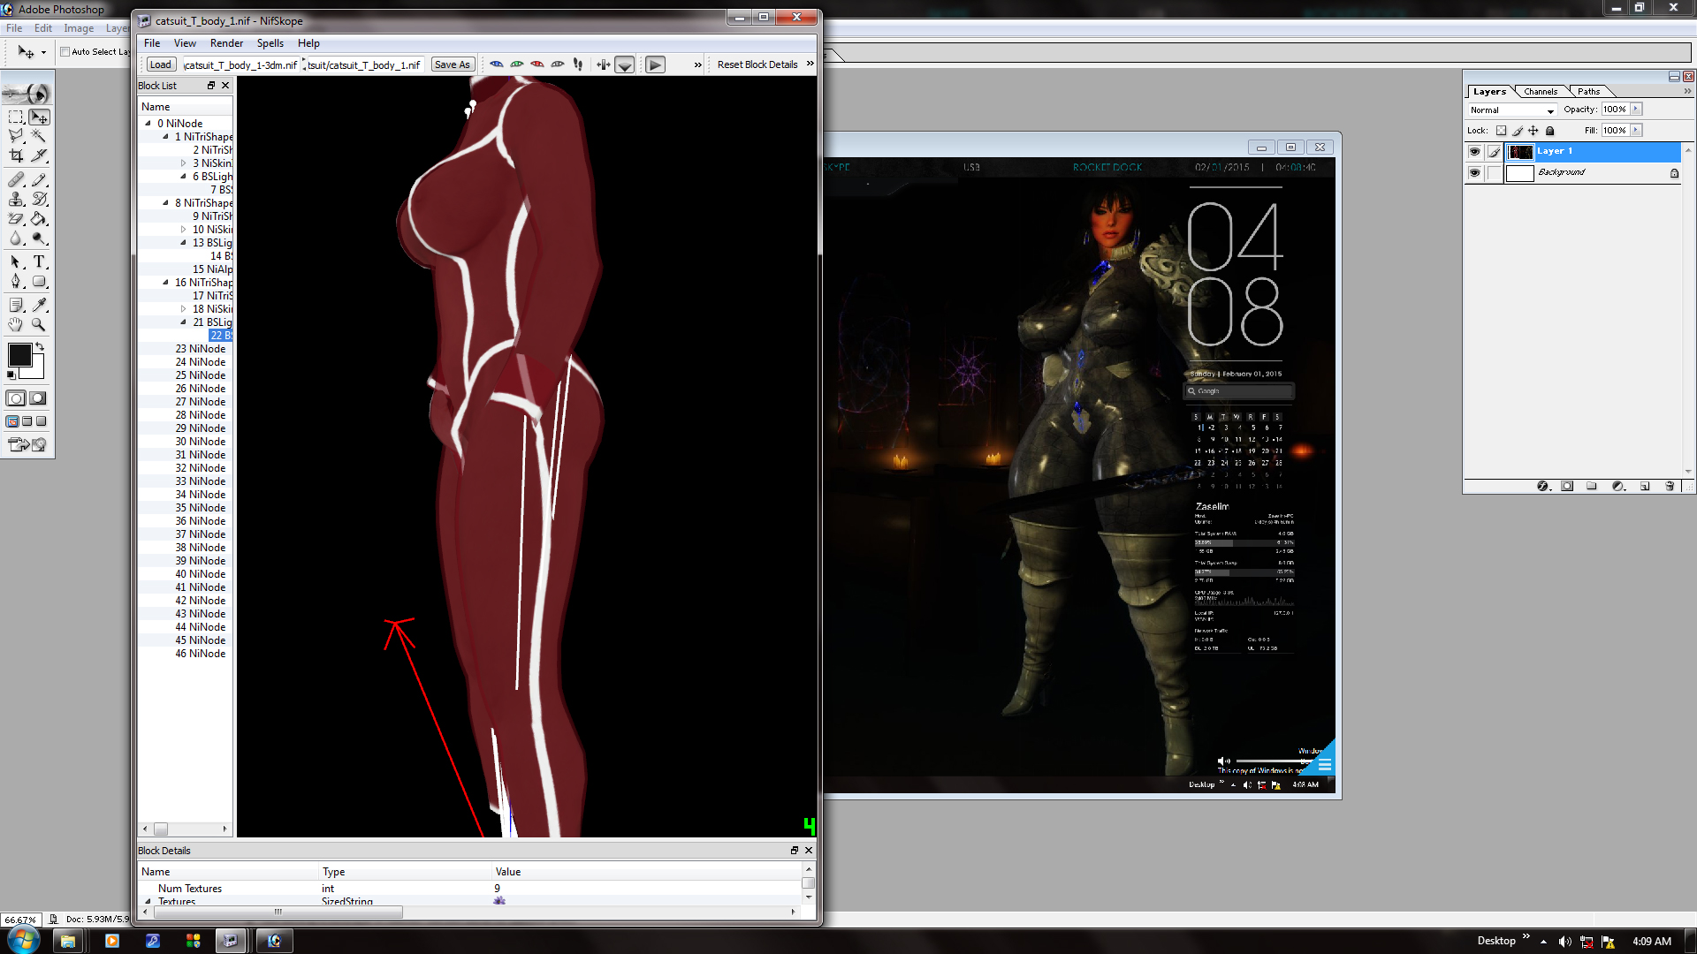Viewport: 1697px width, 954px height.
Task: Toggle lock position
Action: [1533, 131]
